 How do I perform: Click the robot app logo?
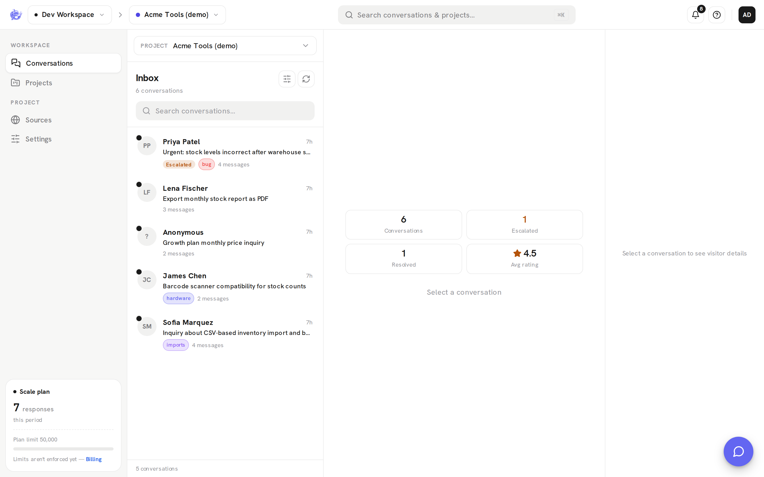(16, 15)
